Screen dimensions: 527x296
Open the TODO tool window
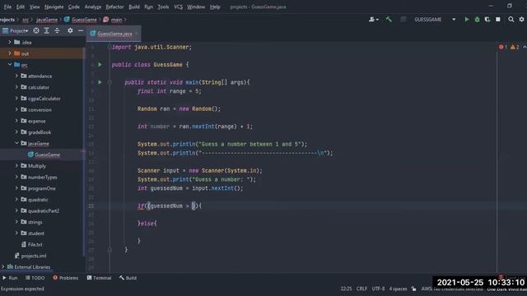click(x=35, y=278)
